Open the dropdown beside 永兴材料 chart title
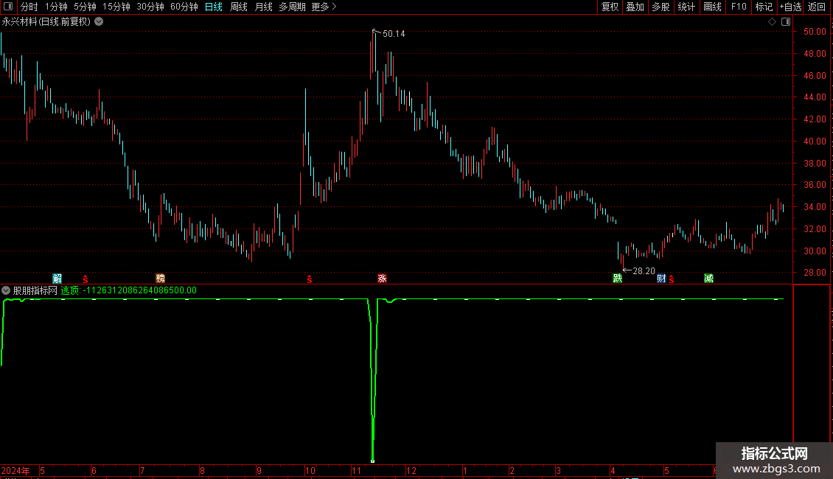 tap(99, 22)
